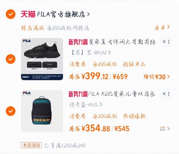Open the sneaker title 斐乐复古休闲火星鞋
The width and height of the screenshot is (179, 154).
[x=122, y=42]
